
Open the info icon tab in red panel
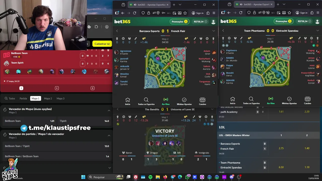coord(21,88)
